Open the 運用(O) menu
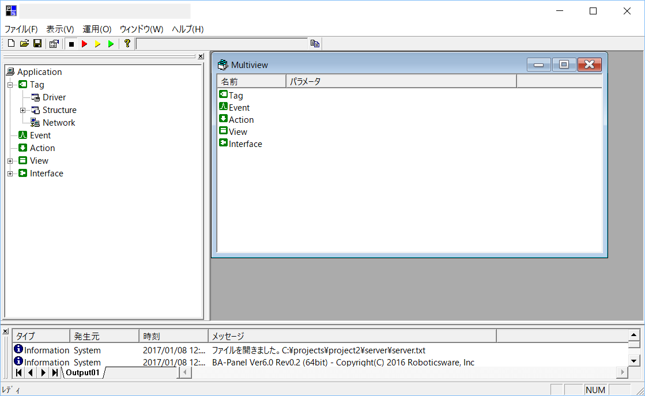The width and height of the screenshot is (645, 396). point(97,29)
